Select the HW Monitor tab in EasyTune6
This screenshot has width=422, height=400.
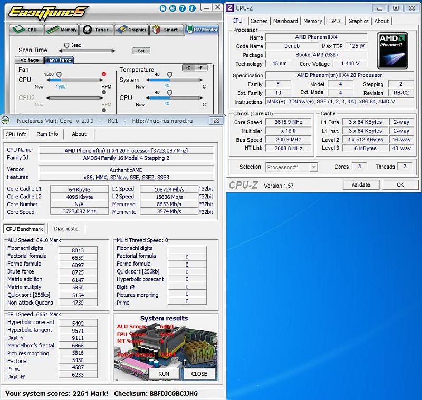point(202,30)
